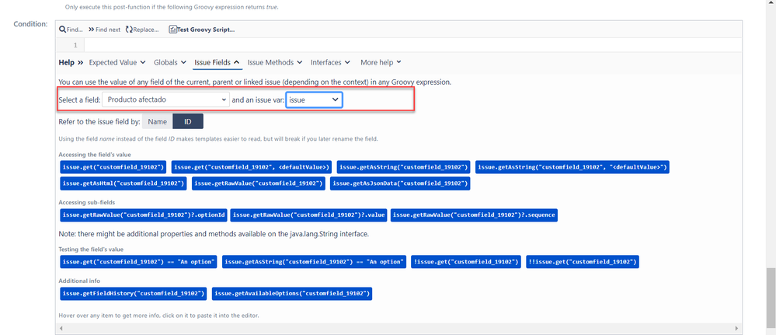Image resolution: width=776 pixels, height=335 pixels.
Task: Click Find next in editor toolbar
Action: click(x=104, y=30)
